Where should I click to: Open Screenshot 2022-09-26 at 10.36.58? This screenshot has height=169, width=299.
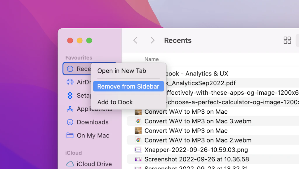pyautogui.click(x=197, y=159)
